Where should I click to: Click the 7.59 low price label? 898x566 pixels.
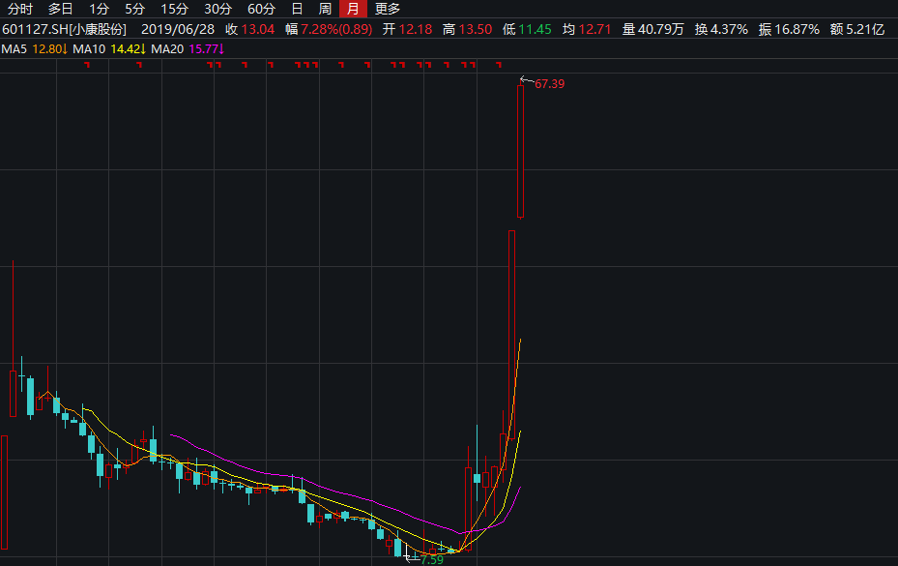(432, 559)
